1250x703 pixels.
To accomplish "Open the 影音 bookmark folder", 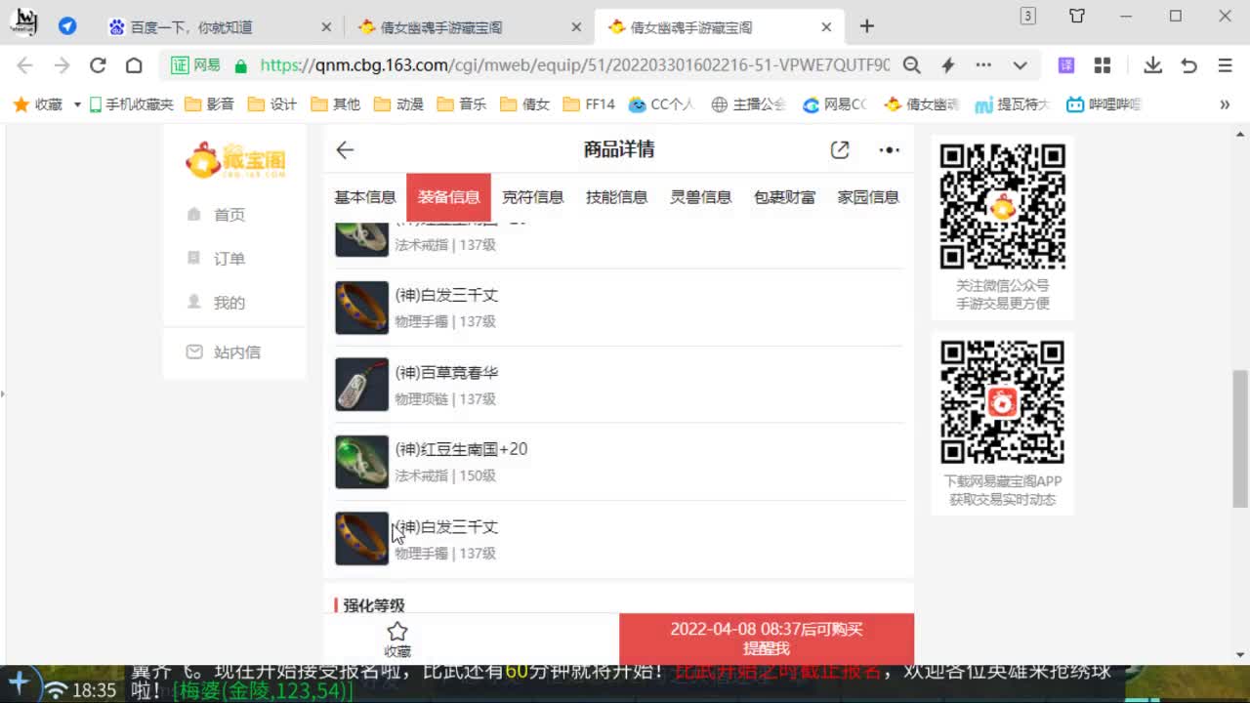I will (209, 104).
